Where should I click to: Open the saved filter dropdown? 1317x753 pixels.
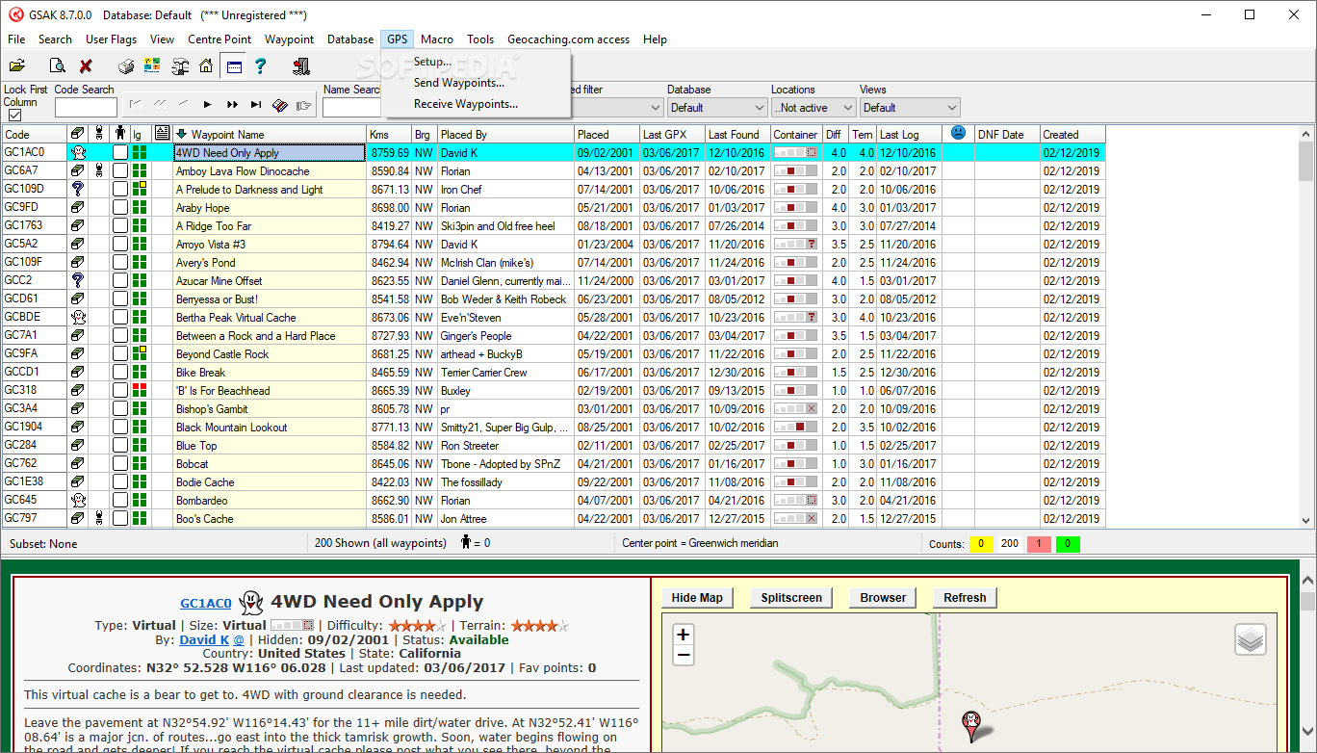coord(616,107)
